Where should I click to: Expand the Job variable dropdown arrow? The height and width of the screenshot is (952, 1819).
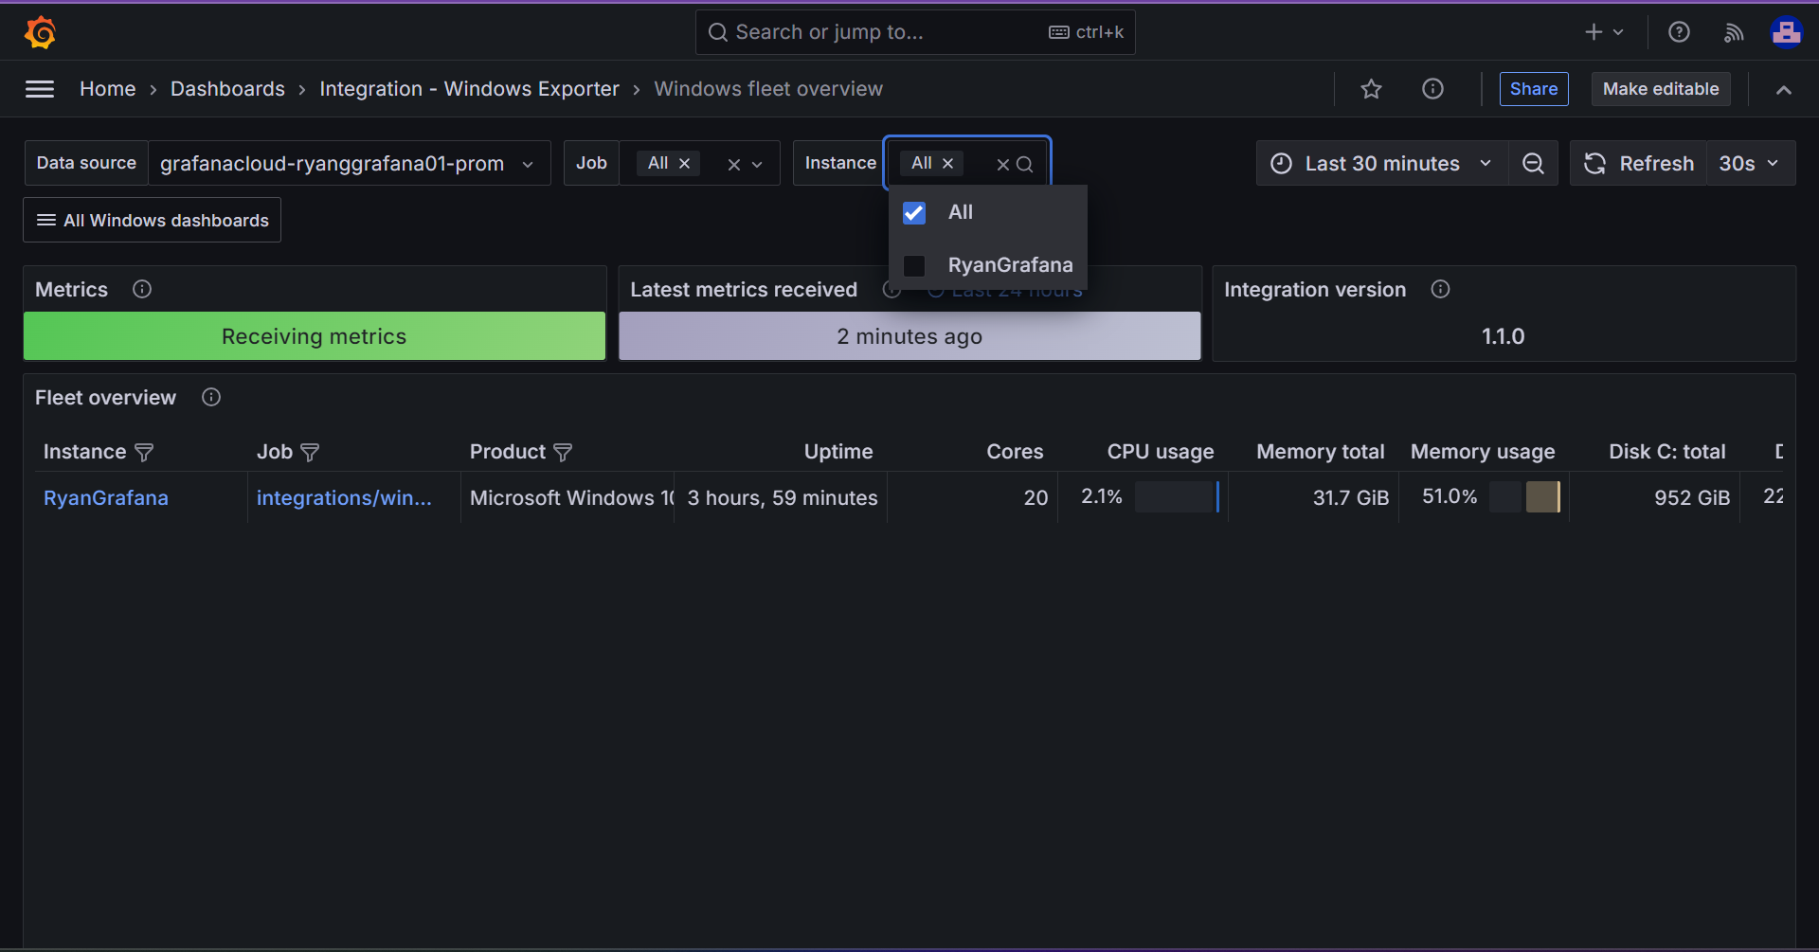click(x=757, y=164)
